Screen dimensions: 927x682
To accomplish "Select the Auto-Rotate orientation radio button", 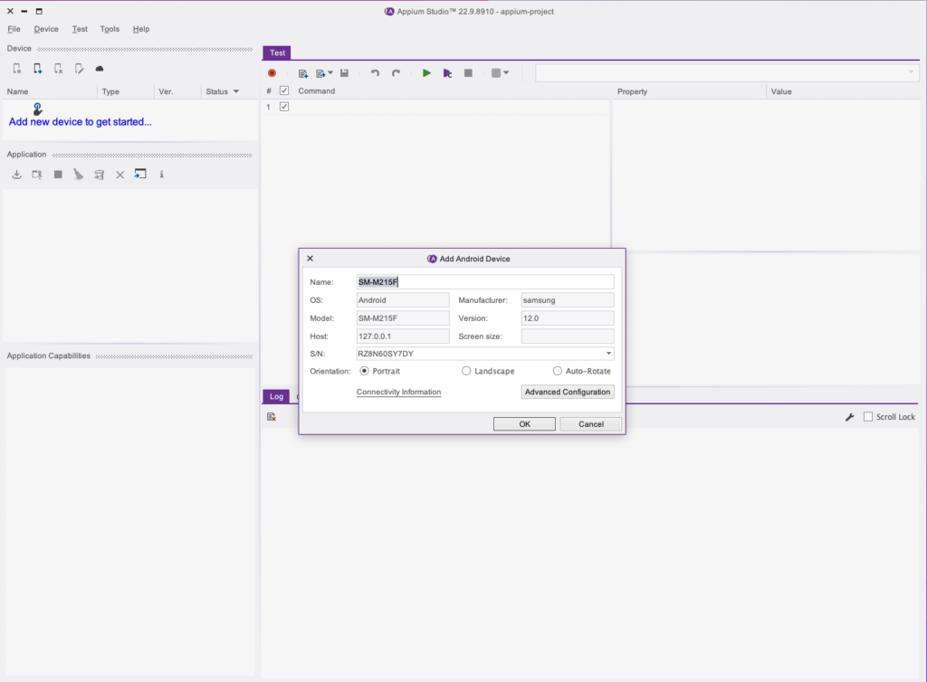I will pyautogui.click(x=558, y=371).
